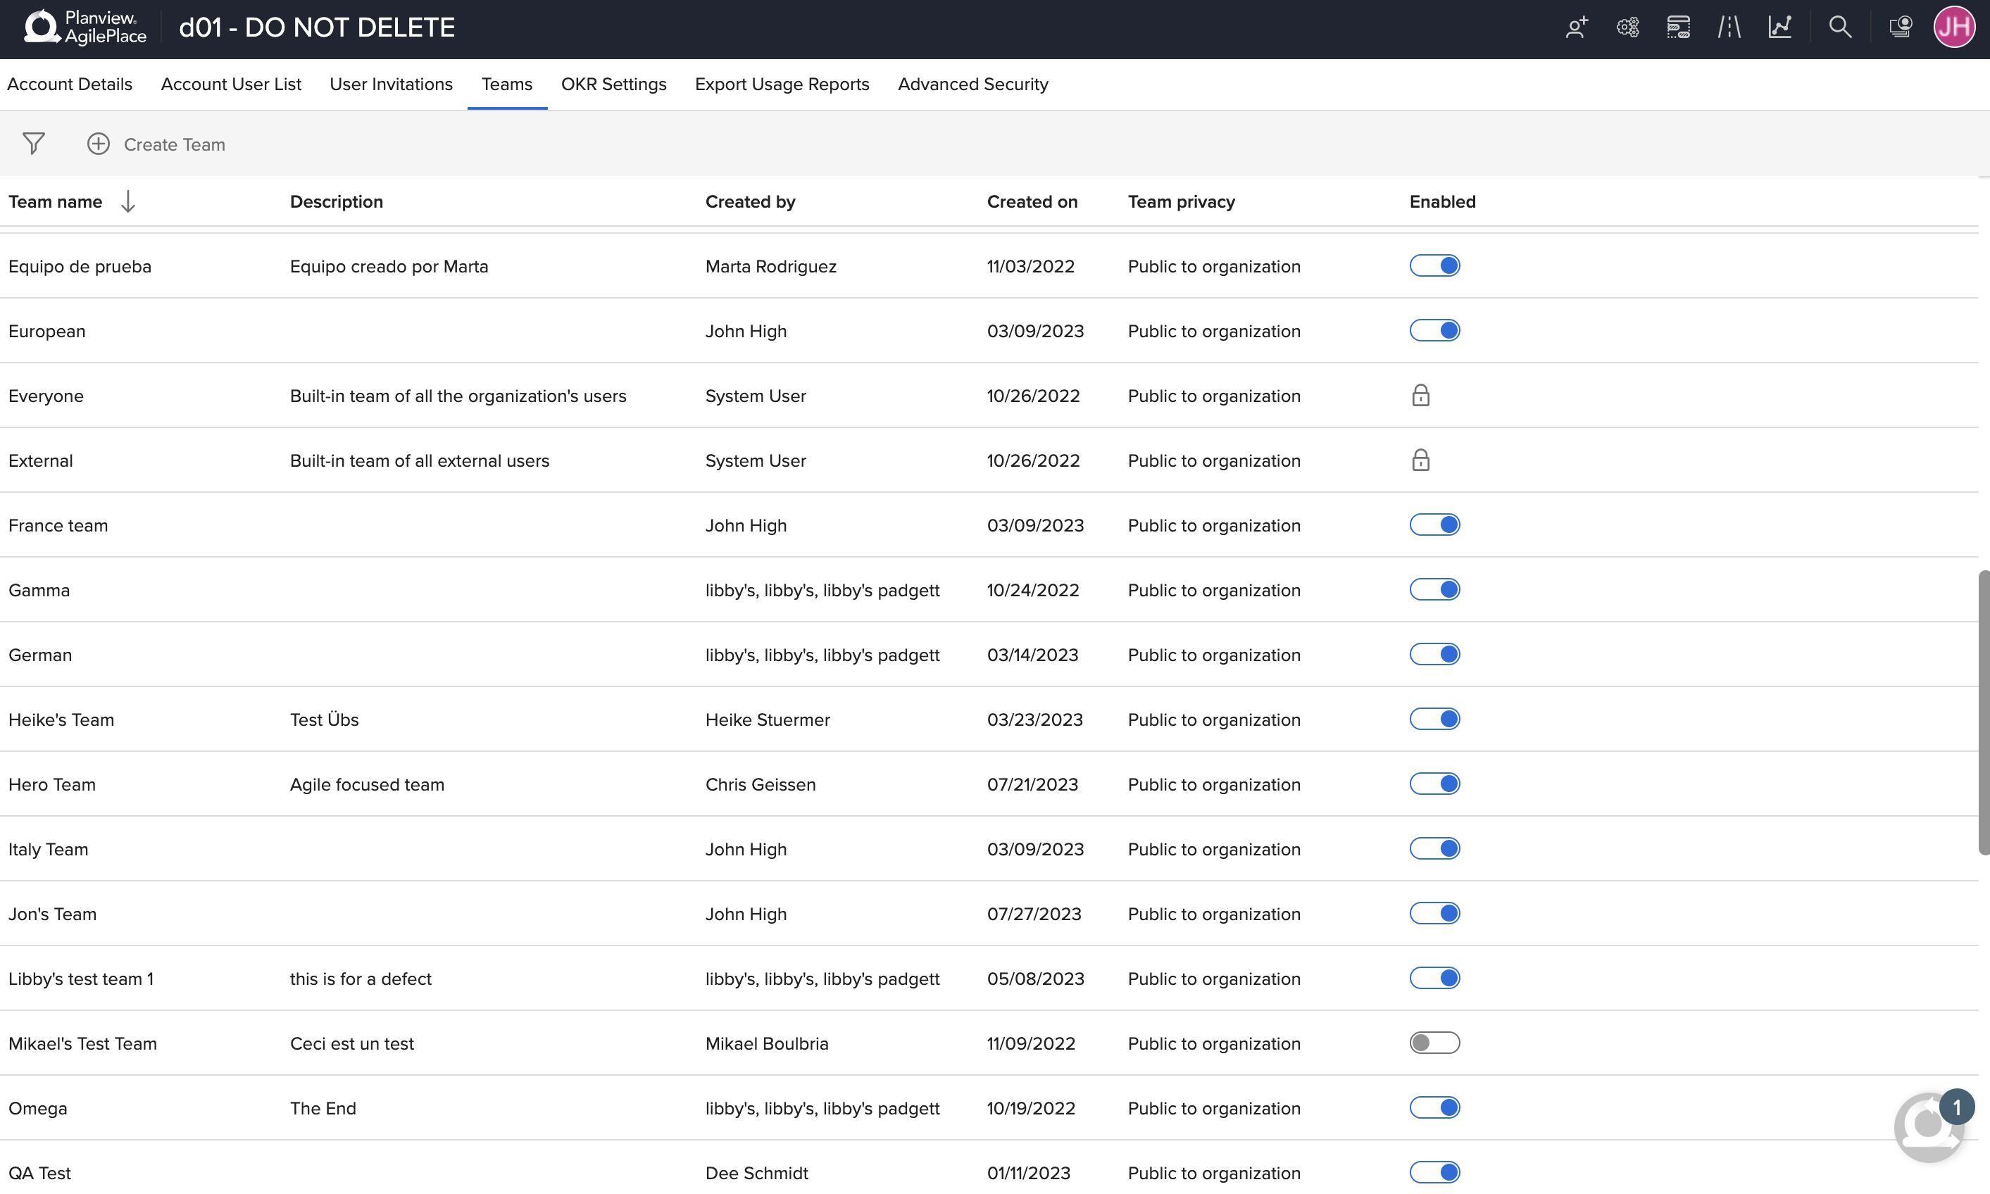Screen dimensions: 1990x1194
Task: Disable the Mikael's Test Team toggle
Action: click(x=1433, y=1043)
